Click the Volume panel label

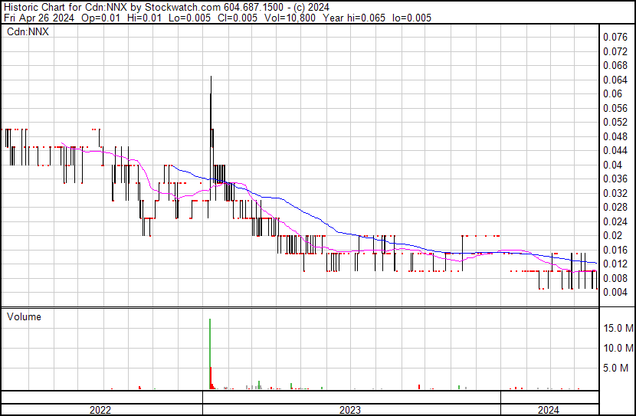(x=24, y=316)
